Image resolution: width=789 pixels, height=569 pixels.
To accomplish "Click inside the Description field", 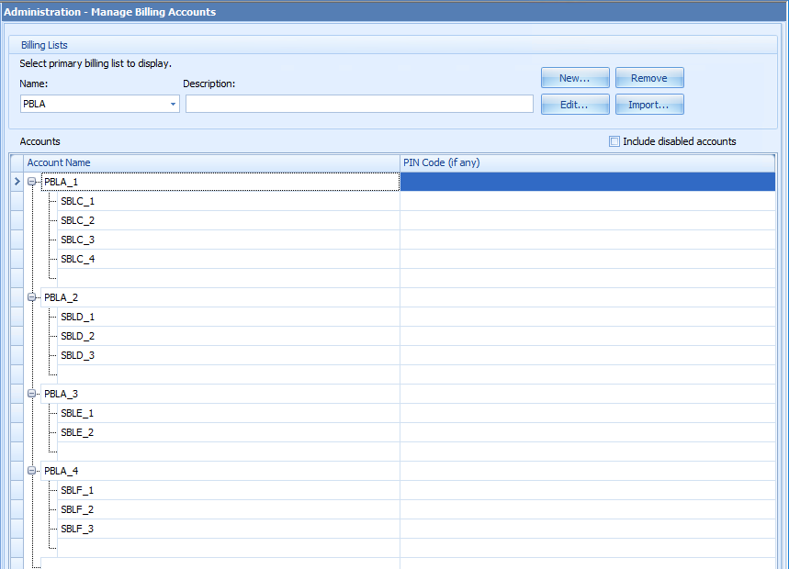I will 358,104.
